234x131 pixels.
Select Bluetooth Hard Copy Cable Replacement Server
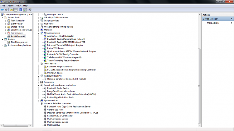click(69, 107)
